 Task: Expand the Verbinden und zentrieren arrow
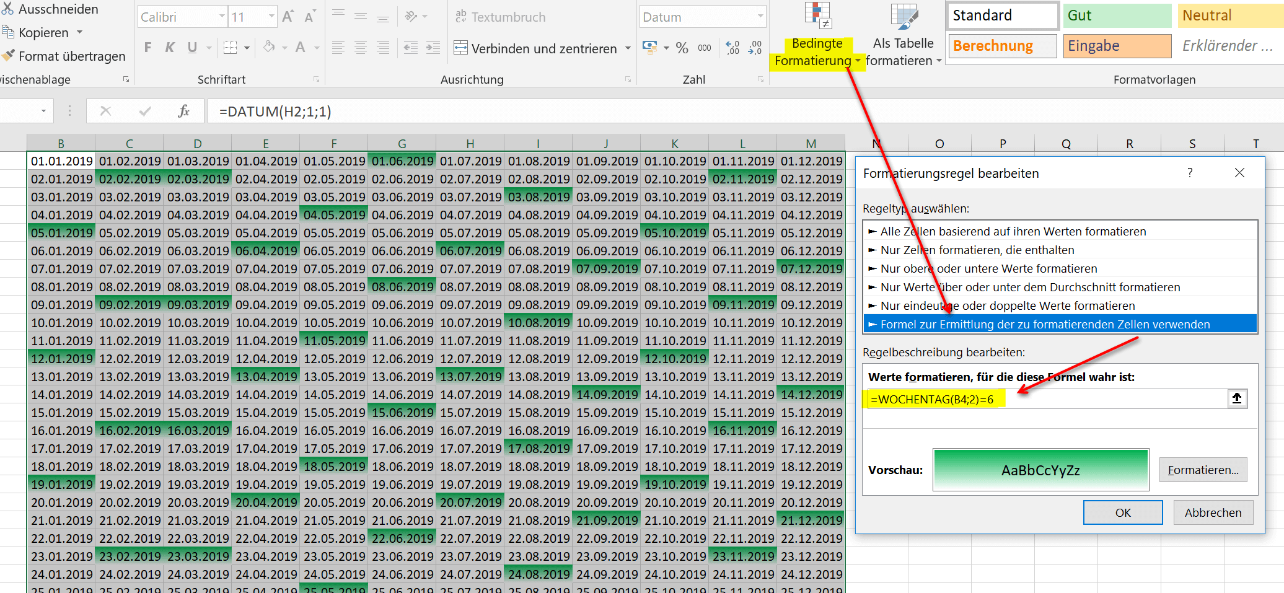pos(628,48)
